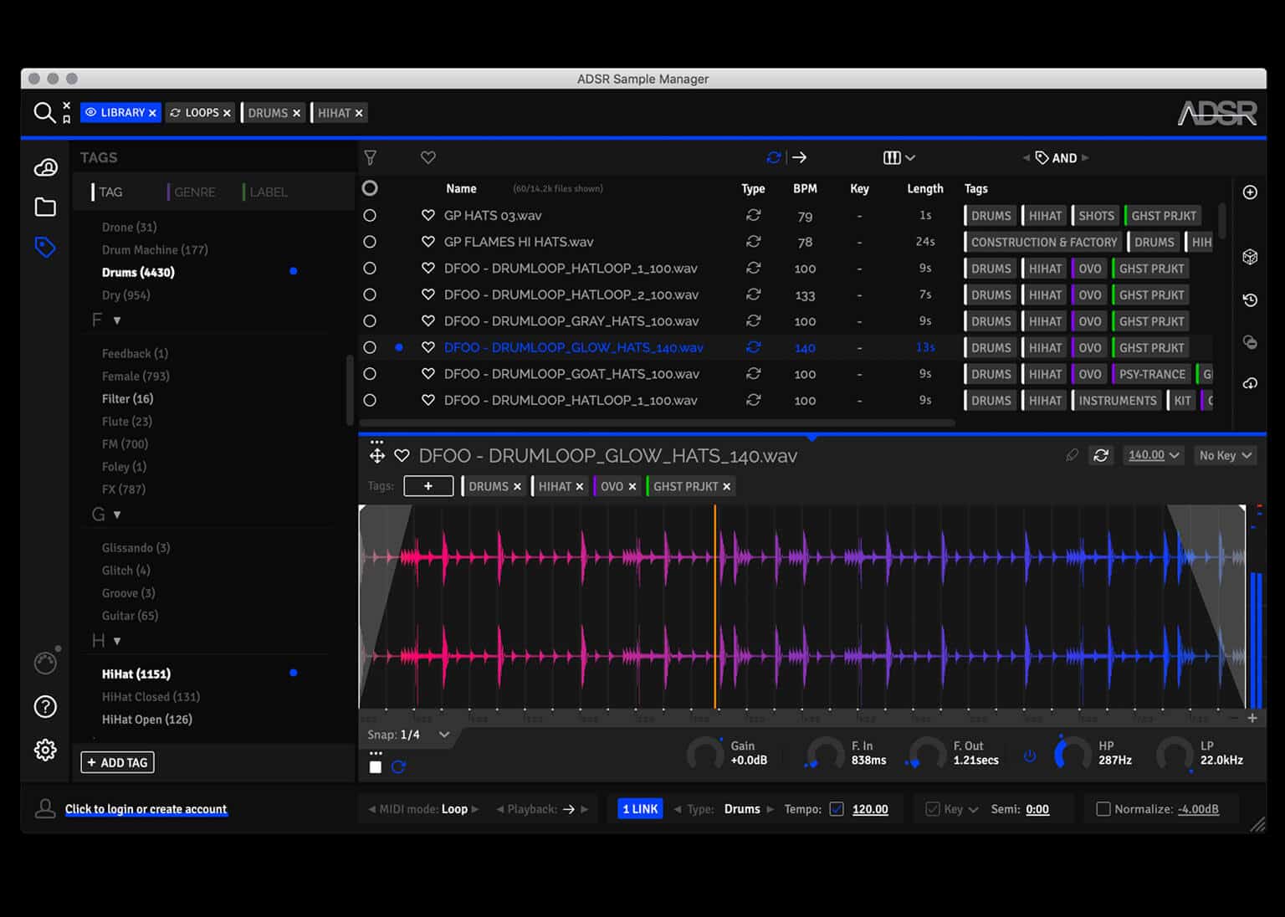Remove the LOOPS filter chip

(227, 113)
